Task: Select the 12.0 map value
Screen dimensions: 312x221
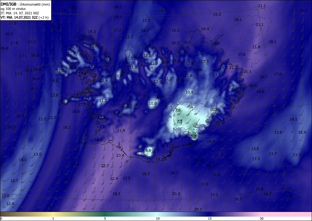Action: click(148, 56)
